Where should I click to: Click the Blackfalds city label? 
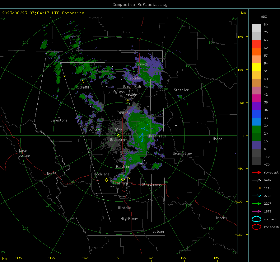pos(132,86)
